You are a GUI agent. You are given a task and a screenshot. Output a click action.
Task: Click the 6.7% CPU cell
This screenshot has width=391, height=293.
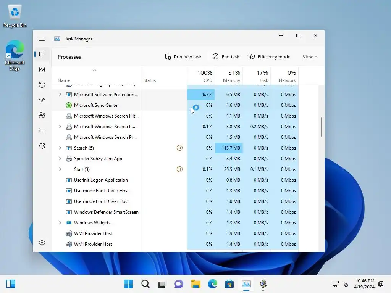[201, 95]
